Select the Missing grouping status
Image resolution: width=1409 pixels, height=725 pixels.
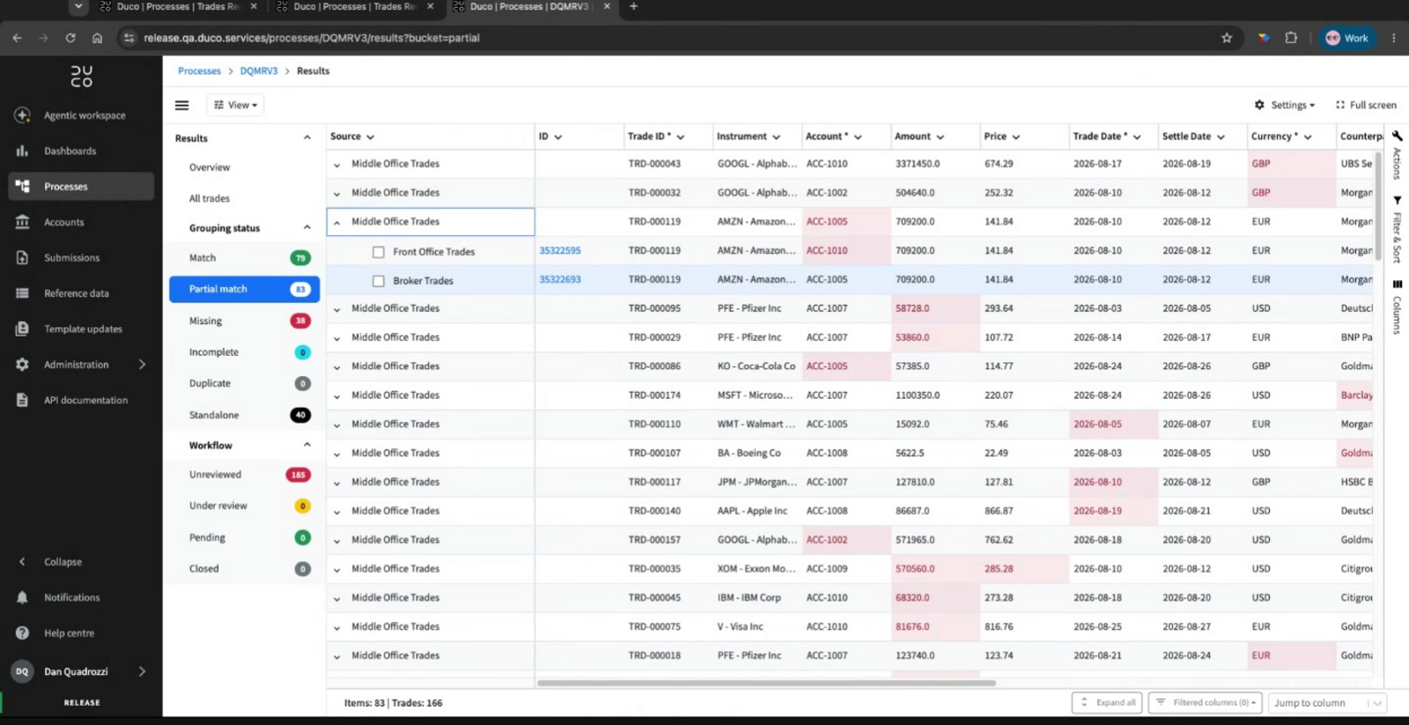point(244,321)
